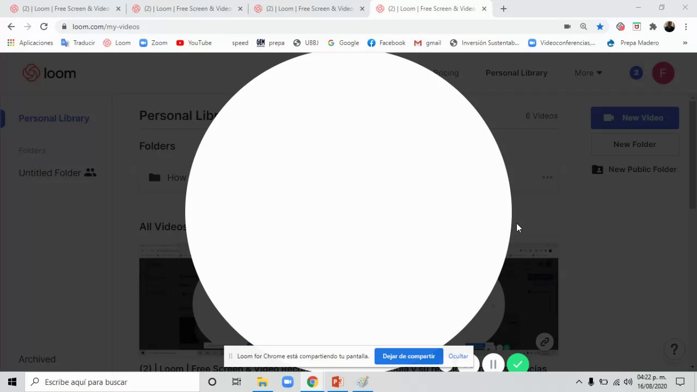
Task: Open the gmail bookmark
Action: coord(427,43)
